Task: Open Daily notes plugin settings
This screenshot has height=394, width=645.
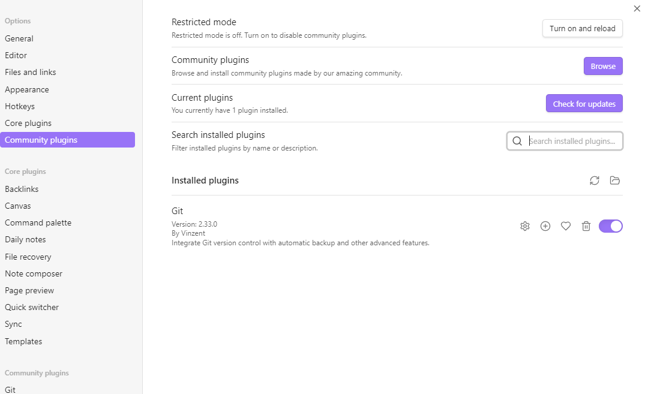Action: (25, 239)
